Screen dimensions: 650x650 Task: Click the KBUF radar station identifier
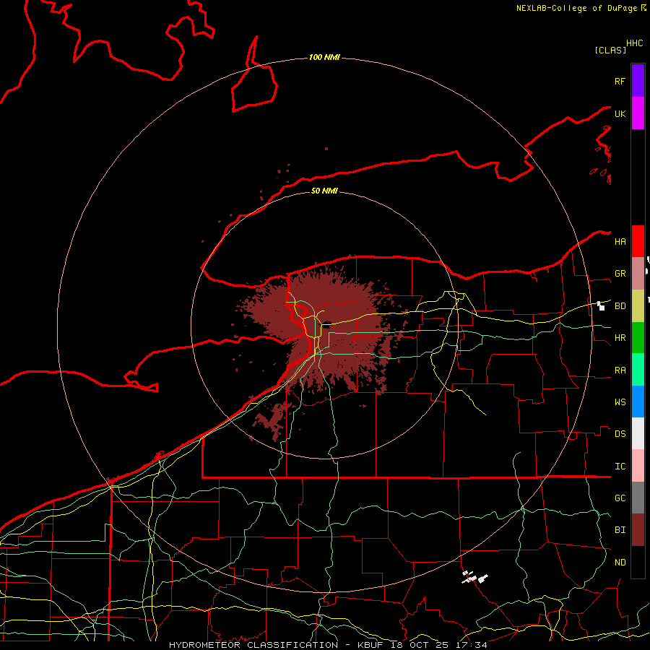[370, 645]
